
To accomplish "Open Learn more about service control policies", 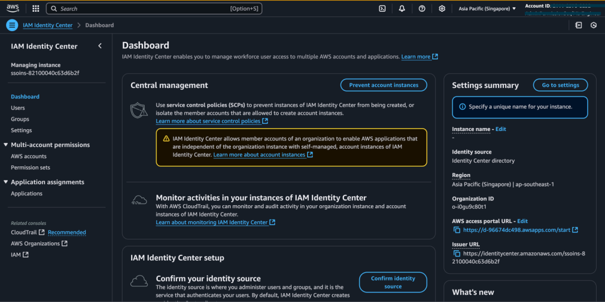I will click(208, 121).
